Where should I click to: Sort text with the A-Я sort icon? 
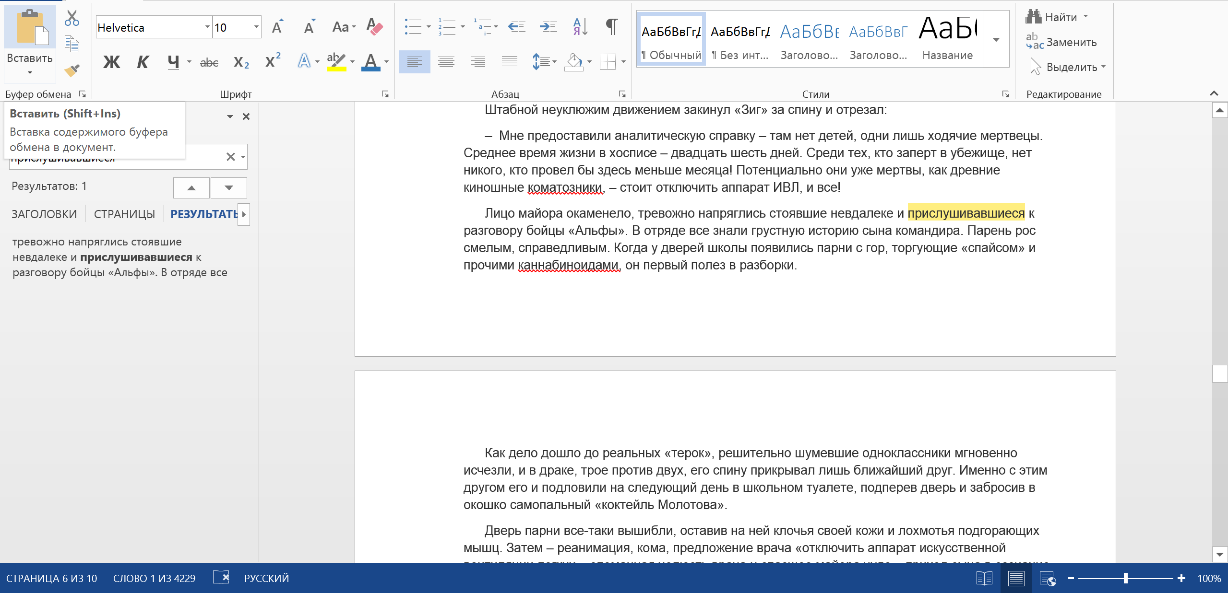coord(580,27)
